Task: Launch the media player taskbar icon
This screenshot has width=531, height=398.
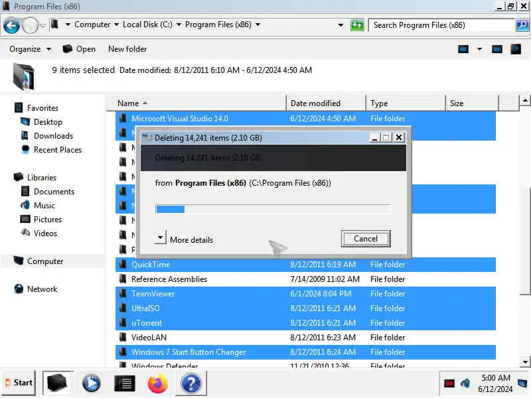Action: click(x=92, y=383)
